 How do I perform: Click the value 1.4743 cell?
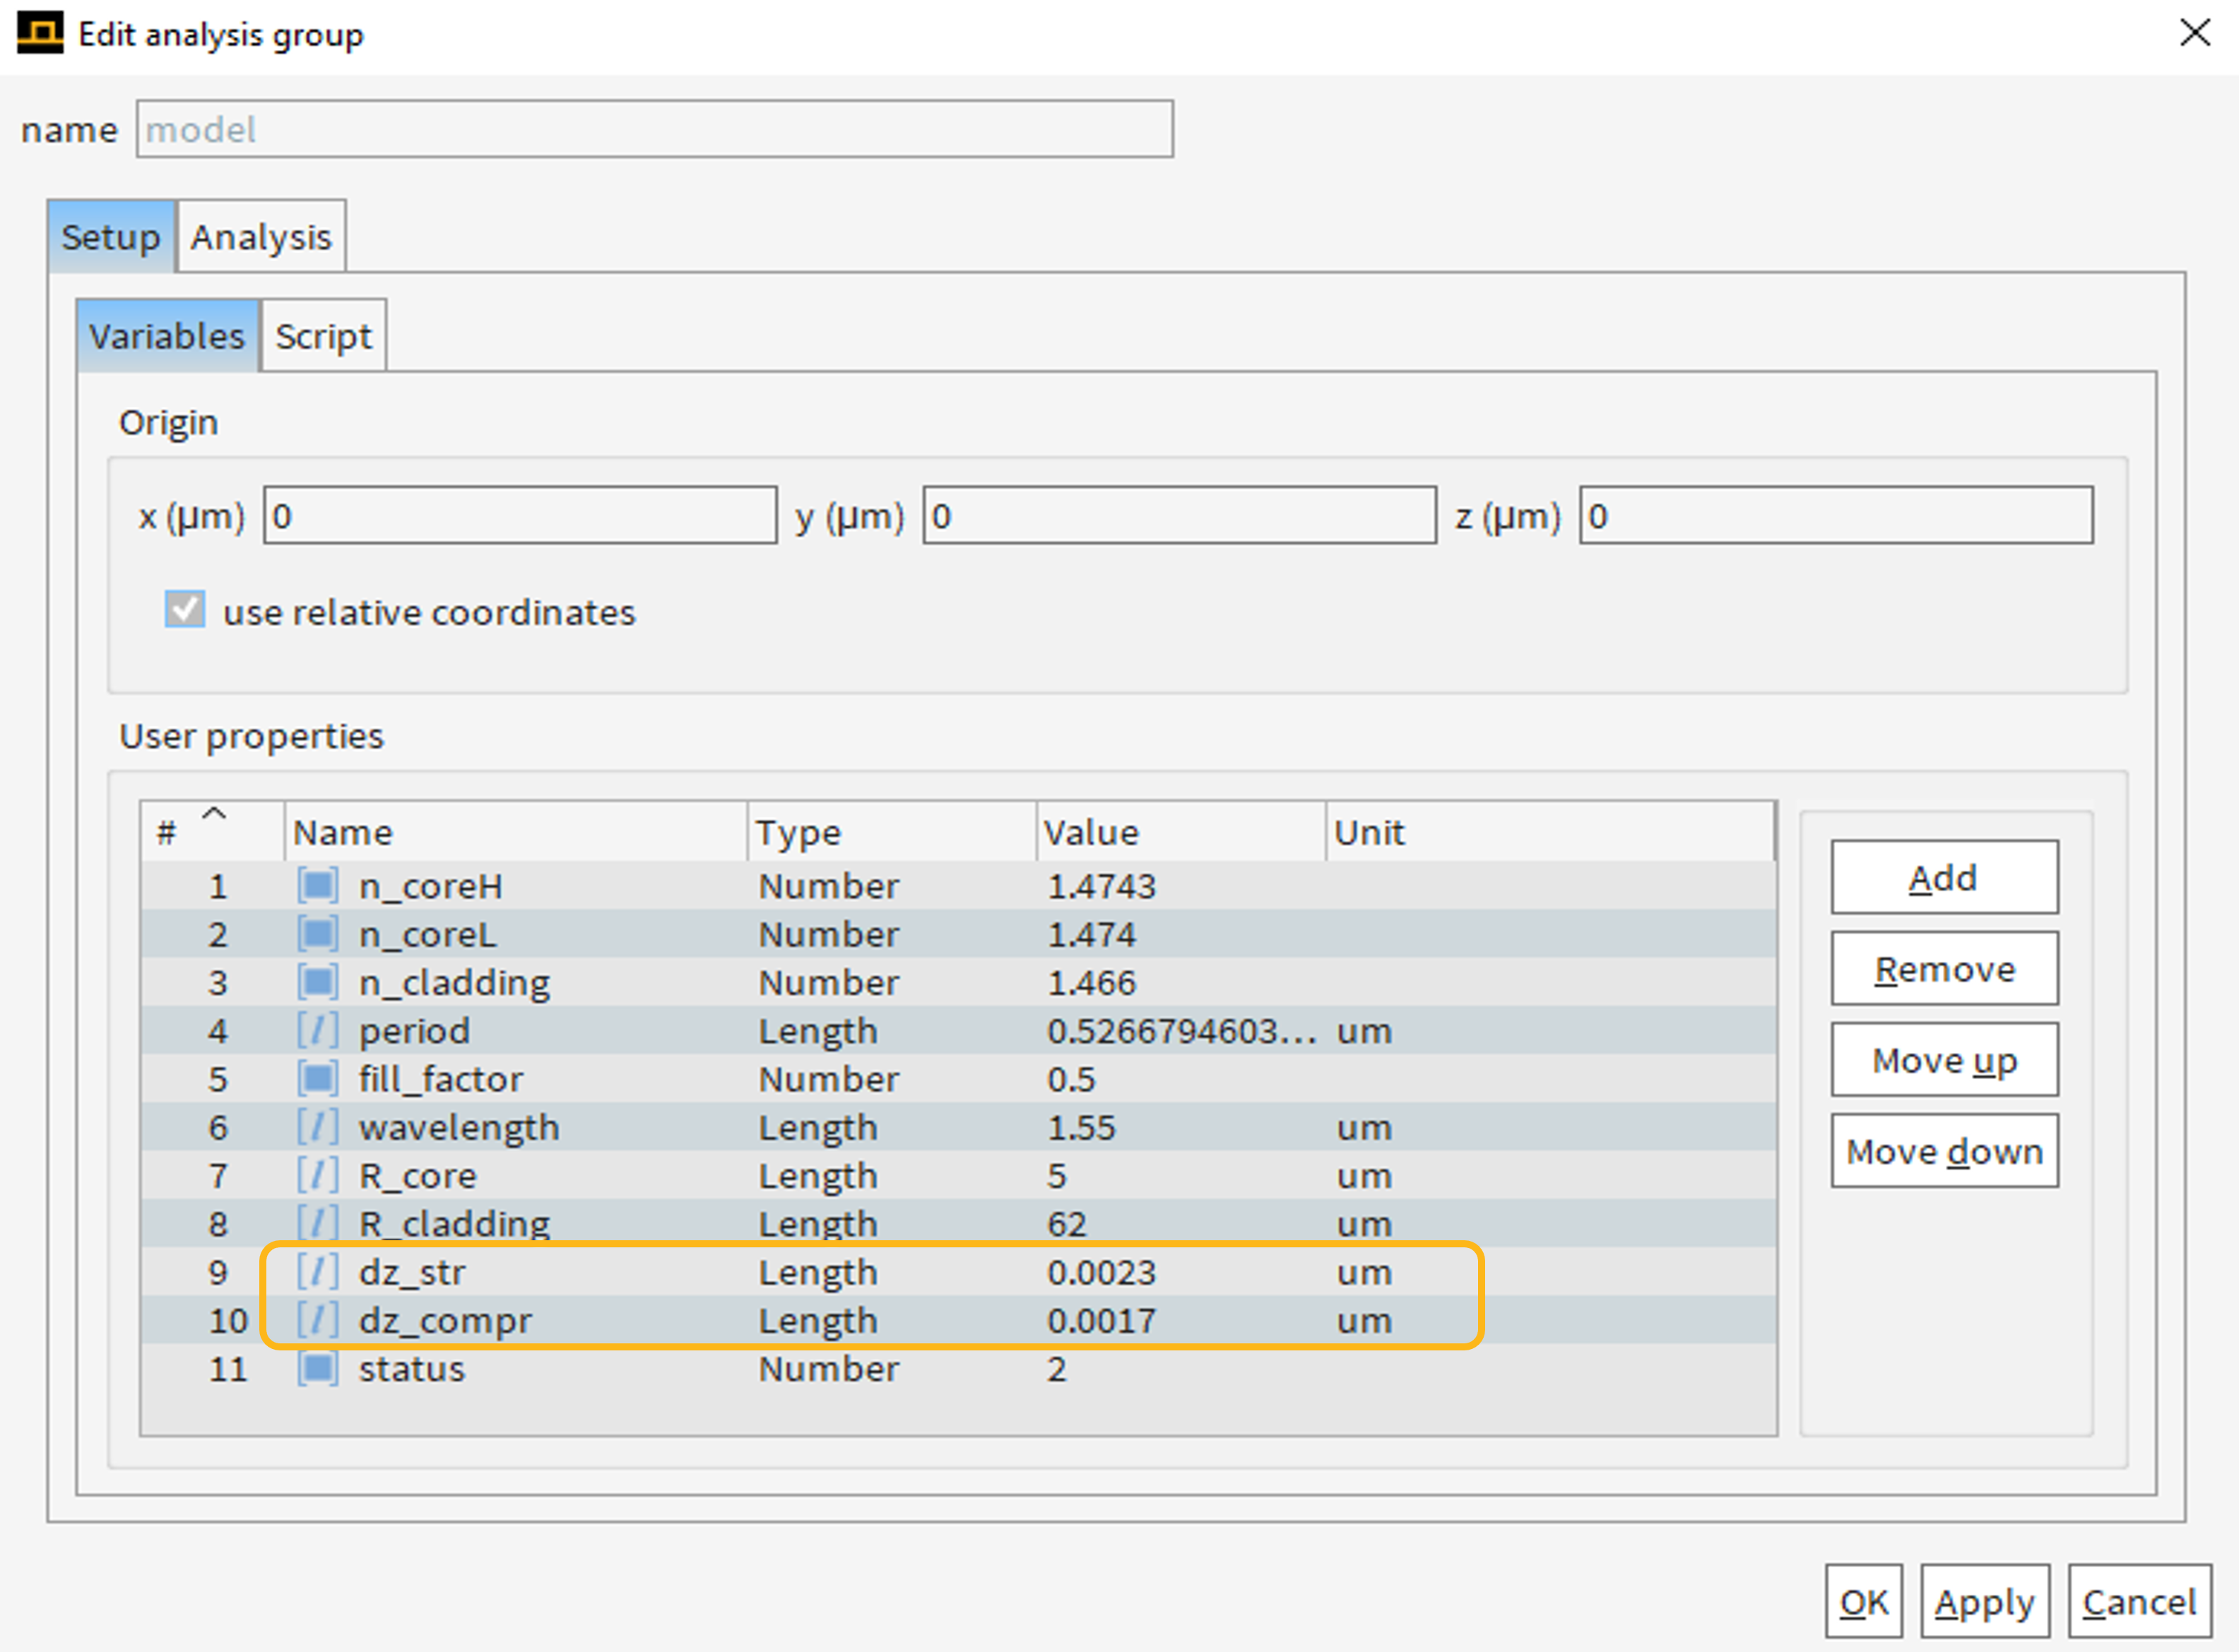coord(1101,886)
